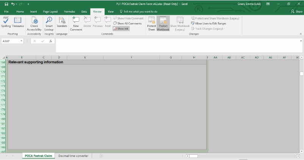Click the Translate icon

coord(62,22)
